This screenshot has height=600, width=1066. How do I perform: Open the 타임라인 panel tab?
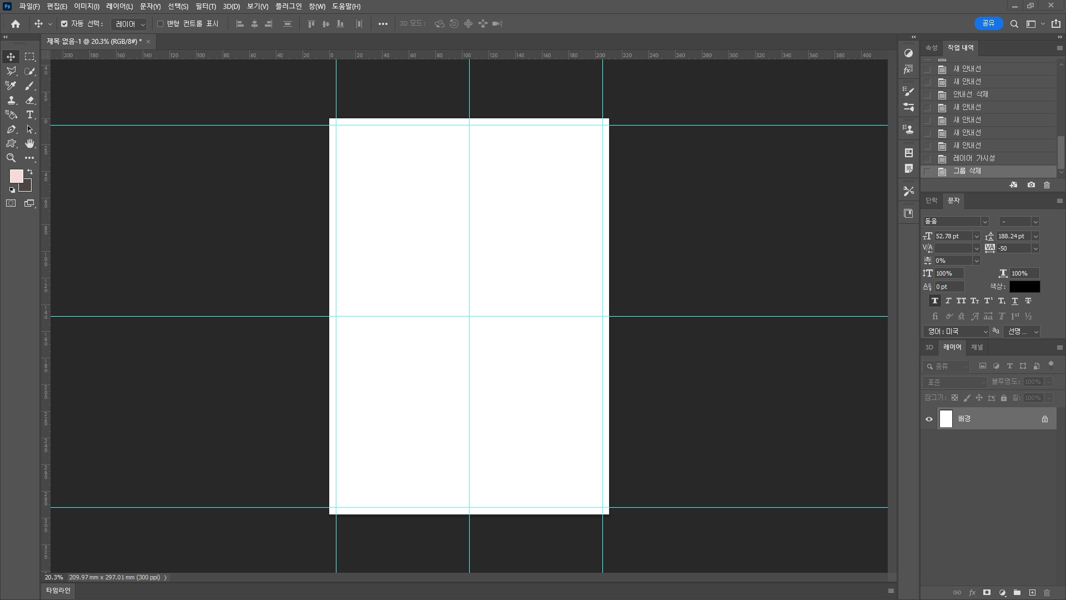pyautogui.click(x=58, y=591)
